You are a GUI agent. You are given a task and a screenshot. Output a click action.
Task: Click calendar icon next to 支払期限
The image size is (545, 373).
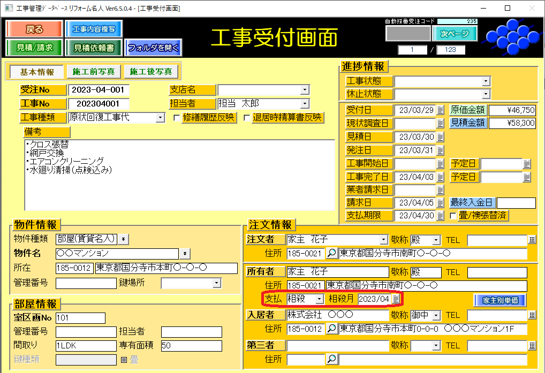coord(440,216)
